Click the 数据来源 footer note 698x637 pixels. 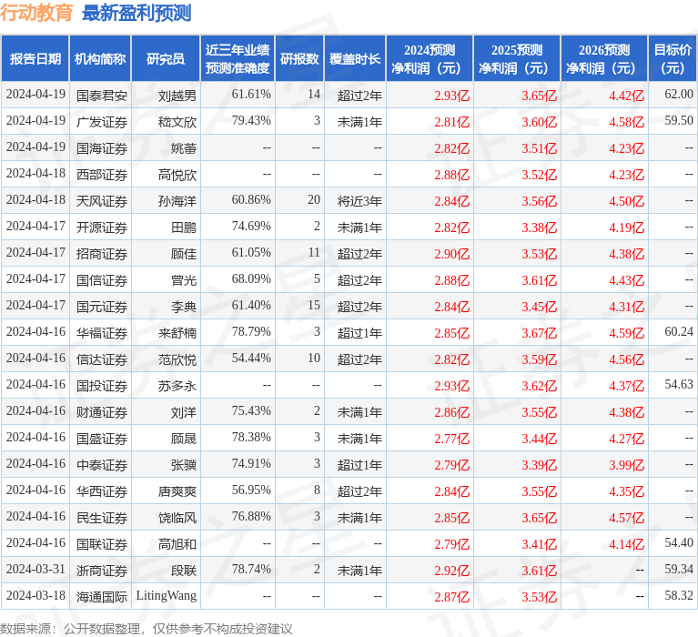click(146, 629)
